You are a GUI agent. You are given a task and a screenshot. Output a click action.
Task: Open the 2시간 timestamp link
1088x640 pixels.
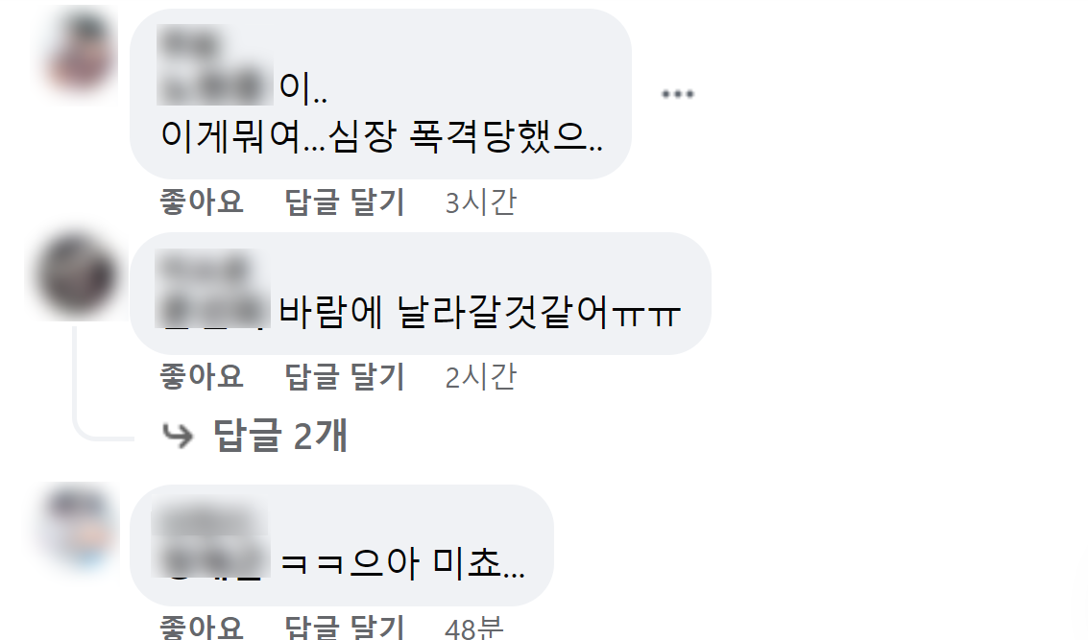point(481,376)
